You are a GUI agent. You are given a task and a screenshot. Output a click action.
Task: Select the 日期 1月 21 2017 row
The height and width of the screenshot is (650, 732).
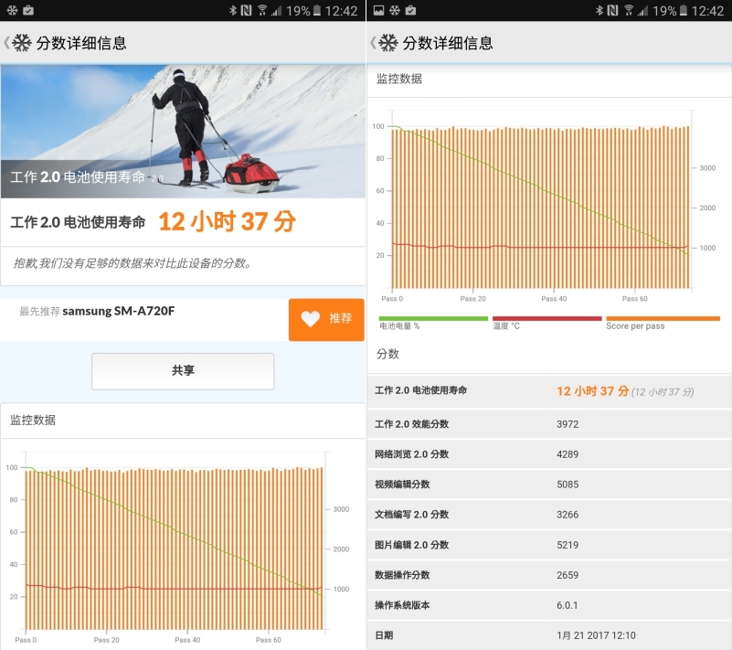pyautogui.click(x=549, y=635)
